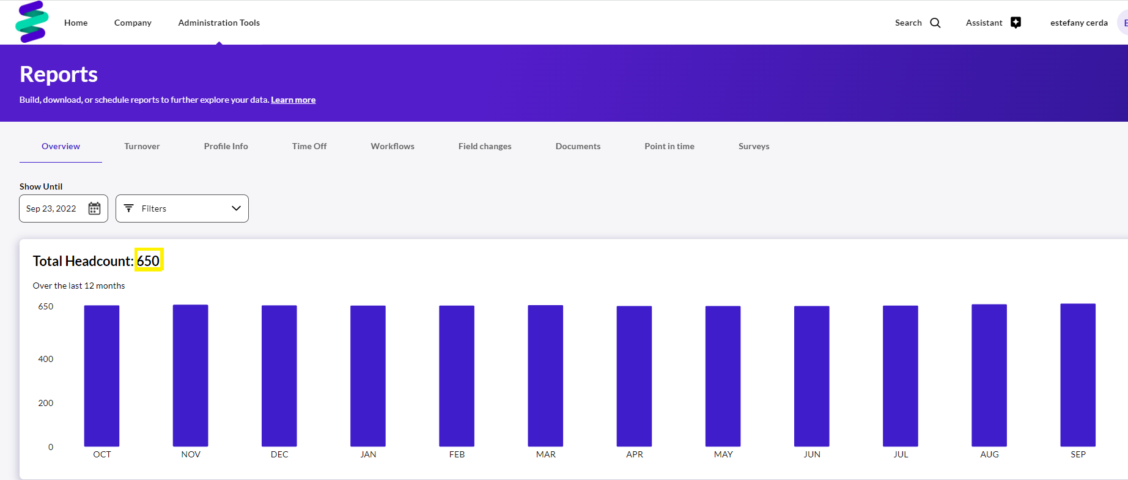Open the calendar date picker icon
Screen dimensions: 1128x480
pos(94,209)
